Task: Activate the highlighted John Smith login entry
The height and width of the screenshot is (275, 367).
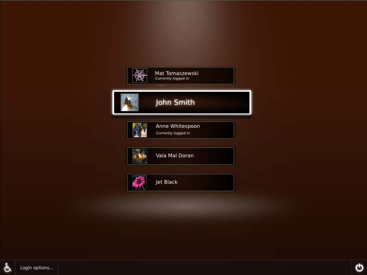Action: (x=215, y=102)
